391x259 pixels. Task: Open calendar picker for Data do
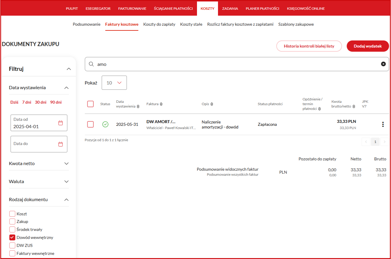[61, 144]
